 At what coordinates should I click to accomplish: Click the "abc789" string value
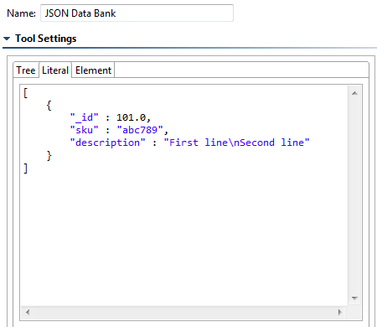(140, 130)
